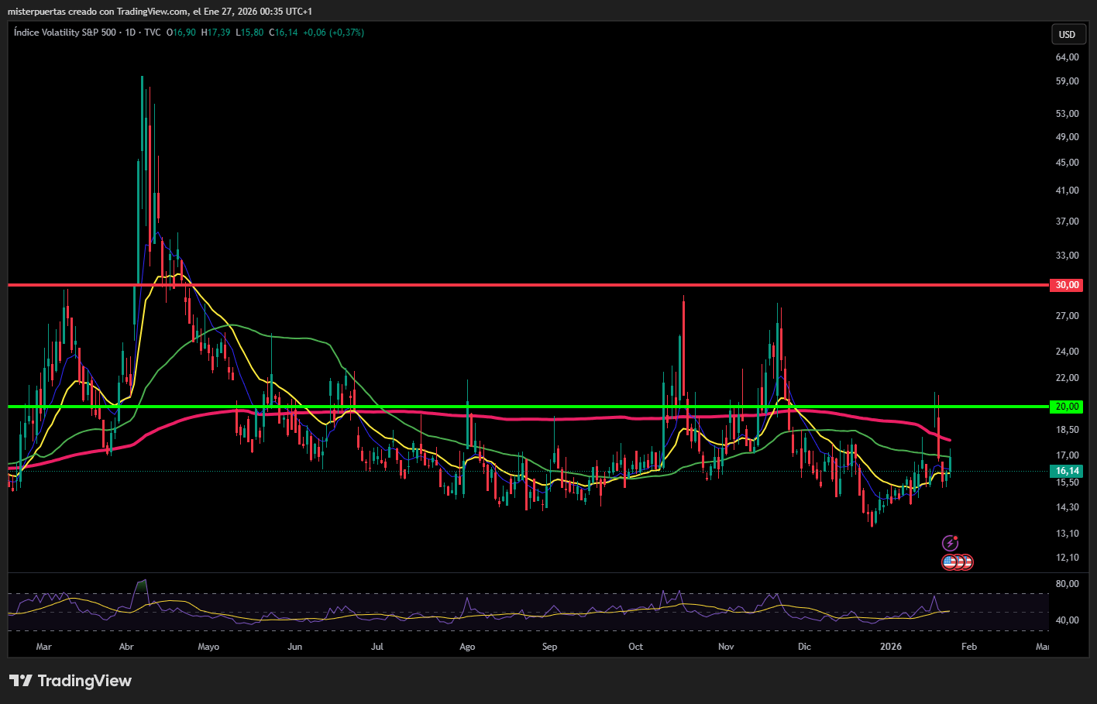Click the Índice Volatility S&P 500 title
This screenshot has width=1097, height=704.
65,33
